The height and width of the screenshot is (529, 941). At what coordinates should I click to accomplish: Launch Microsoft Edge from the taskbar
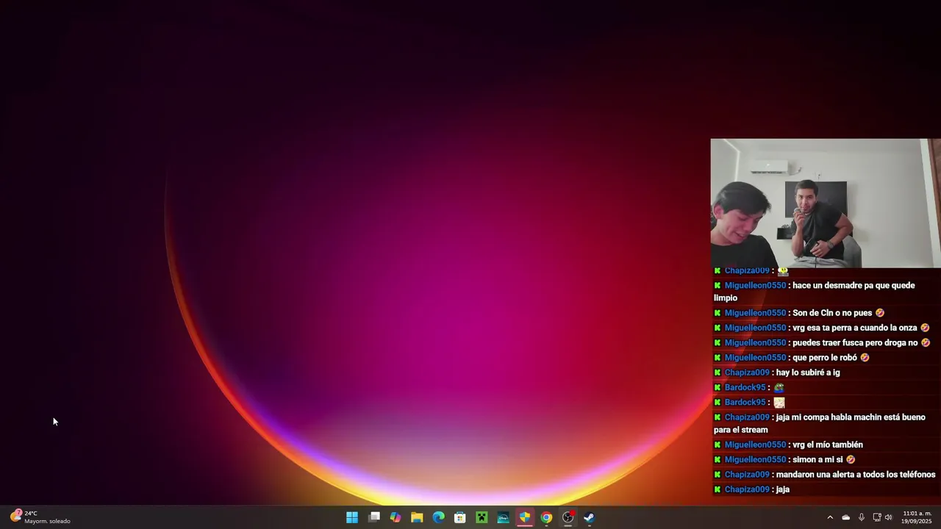[x=439, y=517]
